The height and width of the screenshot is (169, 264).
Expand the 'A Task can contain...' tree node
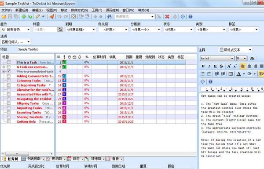point(4,67)
